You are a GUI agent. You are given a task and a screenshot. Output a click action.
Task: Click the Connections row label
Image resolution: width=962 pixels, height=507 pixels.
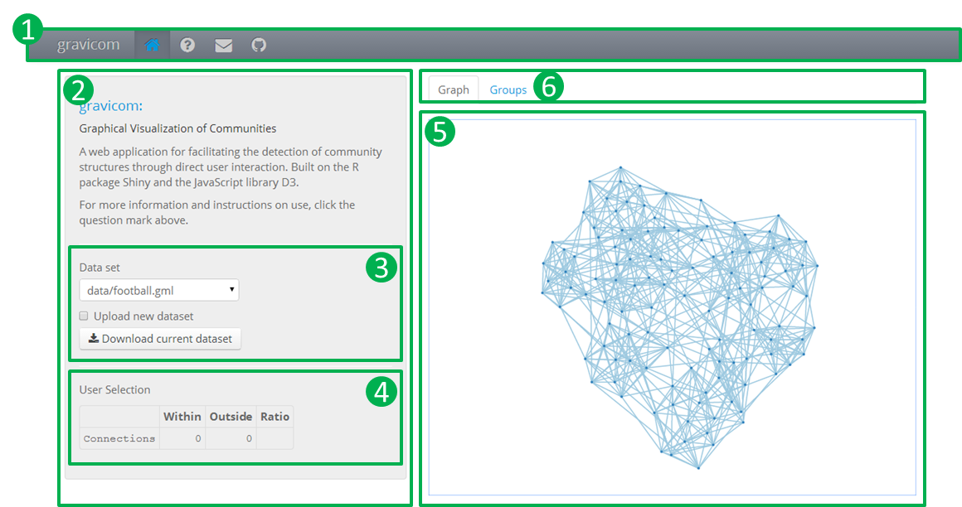tap(119, 438)
